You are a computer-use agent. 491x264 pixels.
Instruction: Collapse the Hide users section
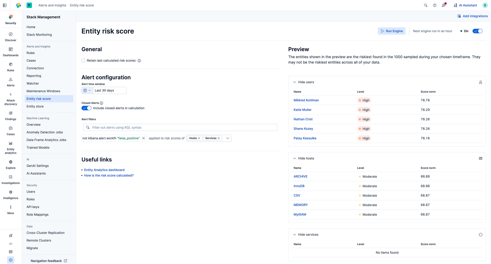coord(295,82)
